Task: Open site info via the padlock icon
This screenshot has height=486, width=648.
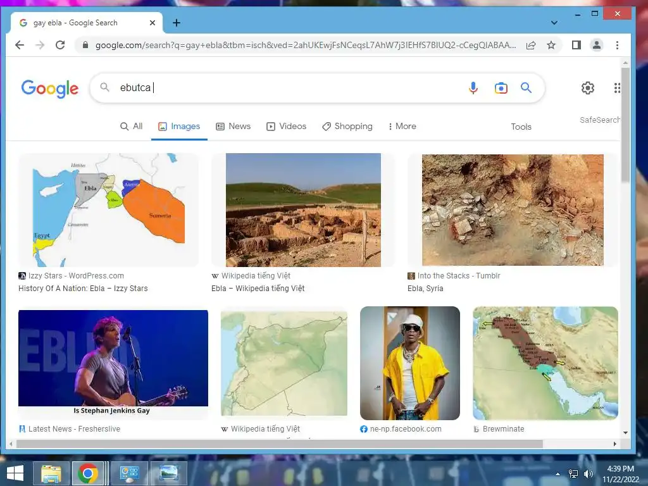Action: pos(85,45)
